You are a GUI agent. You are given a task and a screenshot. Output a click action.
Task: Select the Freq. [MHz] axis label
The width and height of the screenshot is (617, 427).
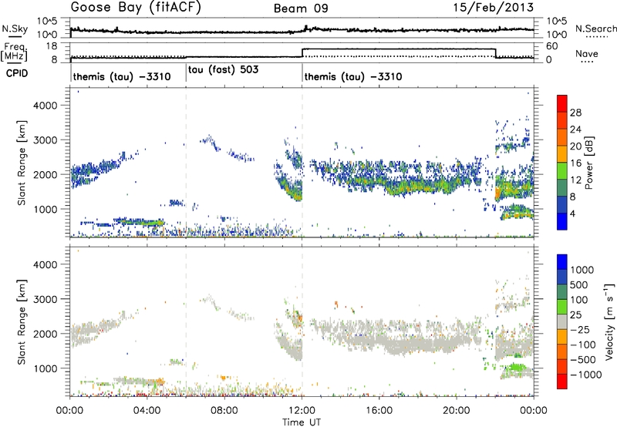pos(14,52)
